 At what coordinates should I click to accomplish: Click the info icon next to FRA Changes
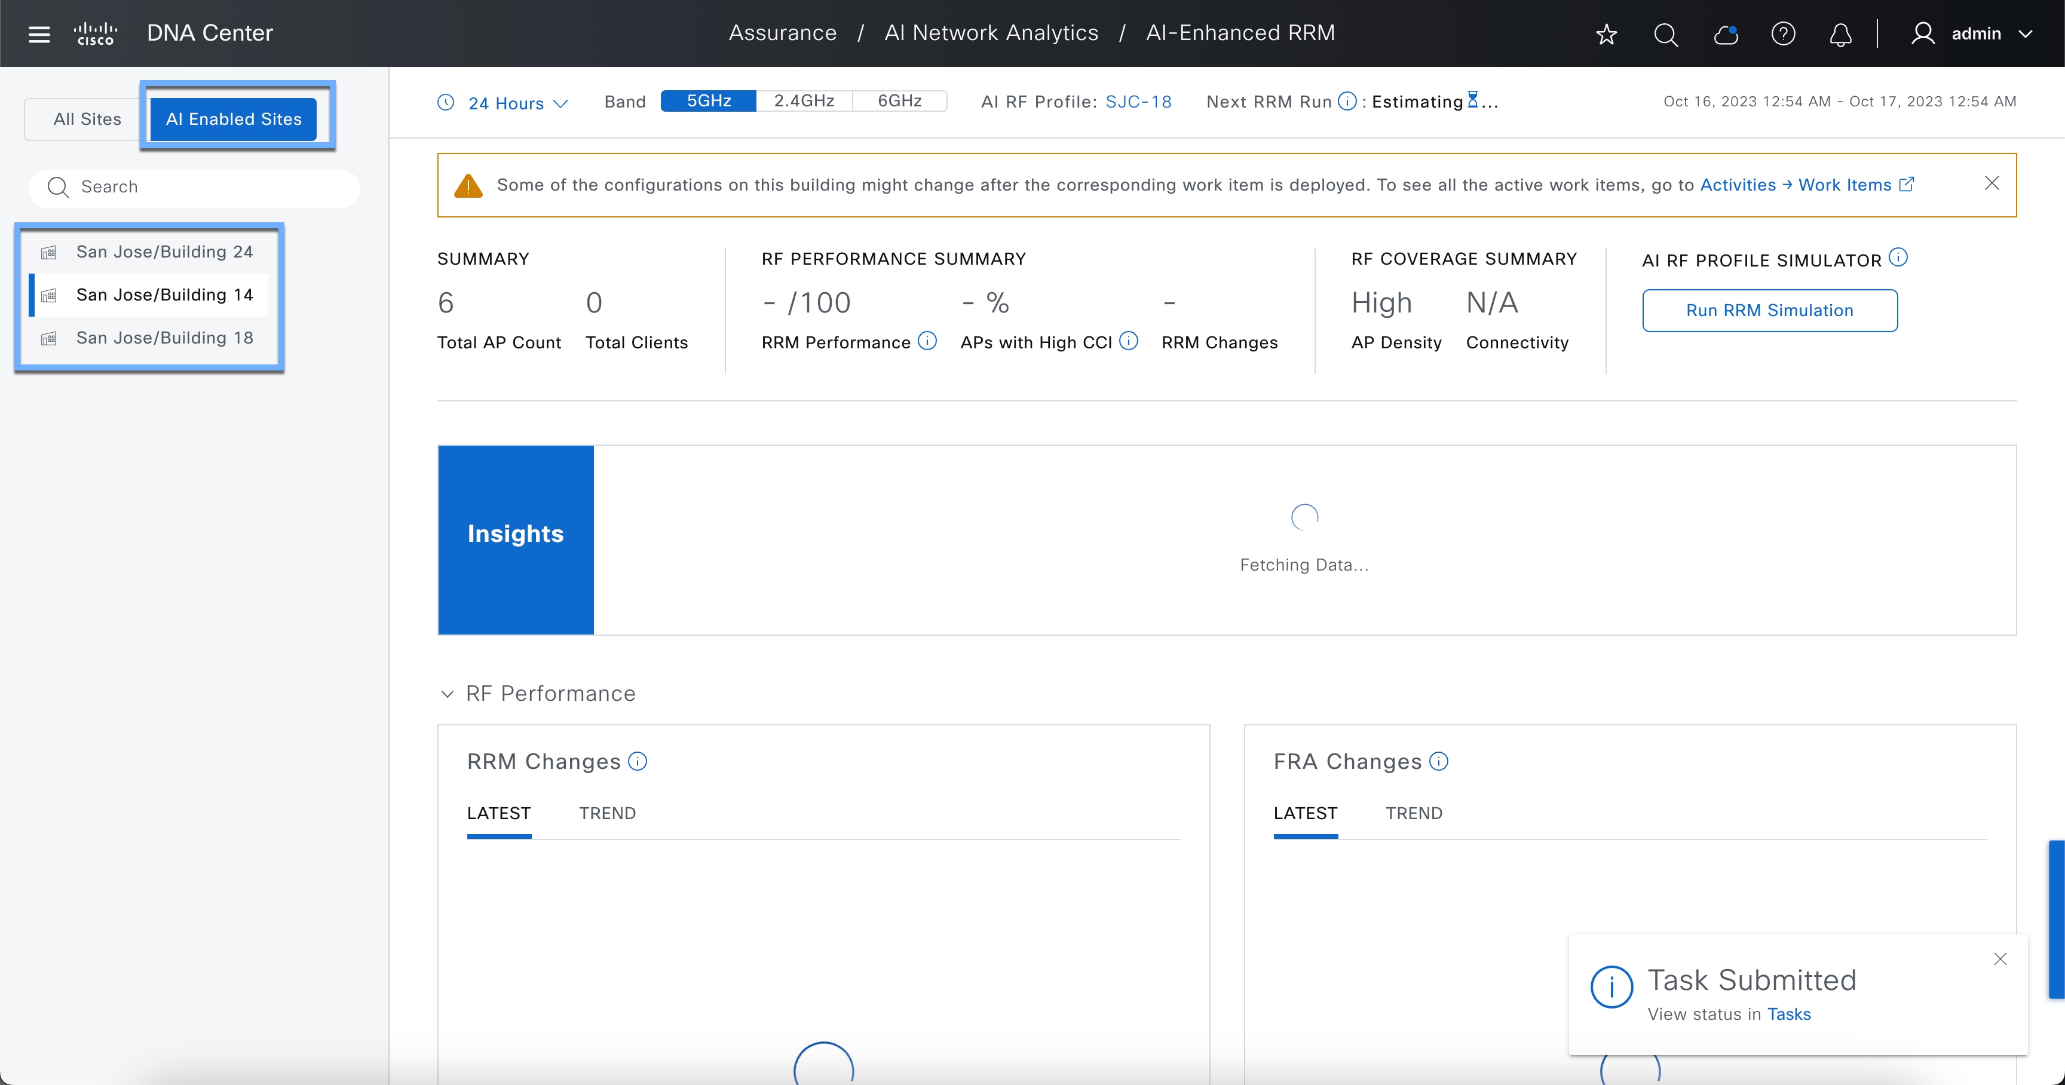click(x=1439, y=761)
